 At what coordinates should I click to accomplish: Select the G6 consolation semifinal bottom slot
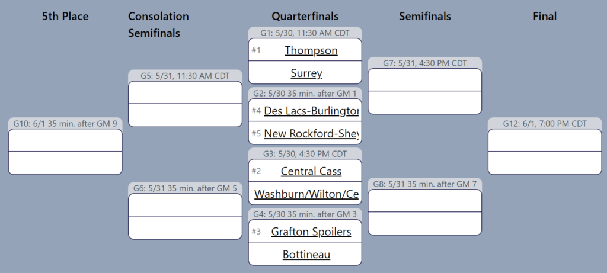[x=185, y=227]
